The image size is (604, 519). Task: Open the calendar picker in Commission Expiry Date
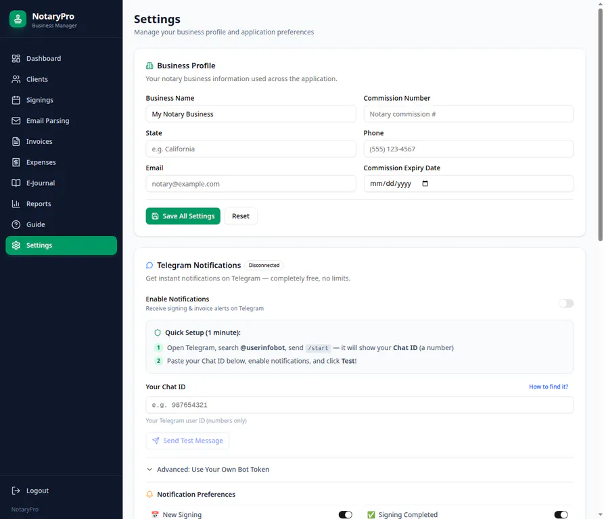(425, 184)
